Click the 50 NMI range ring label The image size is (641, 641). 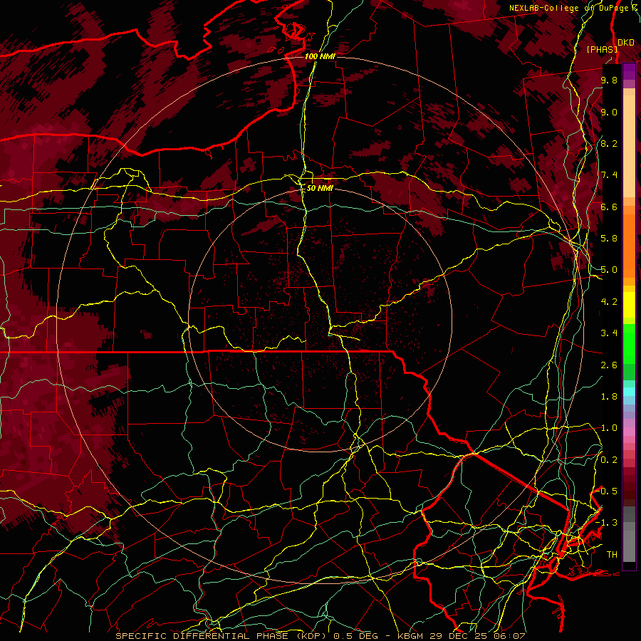tap(320, 188)
